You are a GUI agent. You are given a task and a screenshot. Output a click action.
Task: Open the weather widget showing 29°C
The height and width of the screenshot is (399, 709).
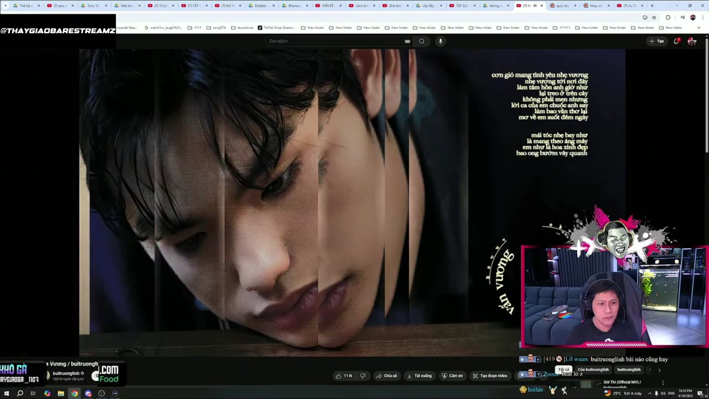click(x=623, y=393)
